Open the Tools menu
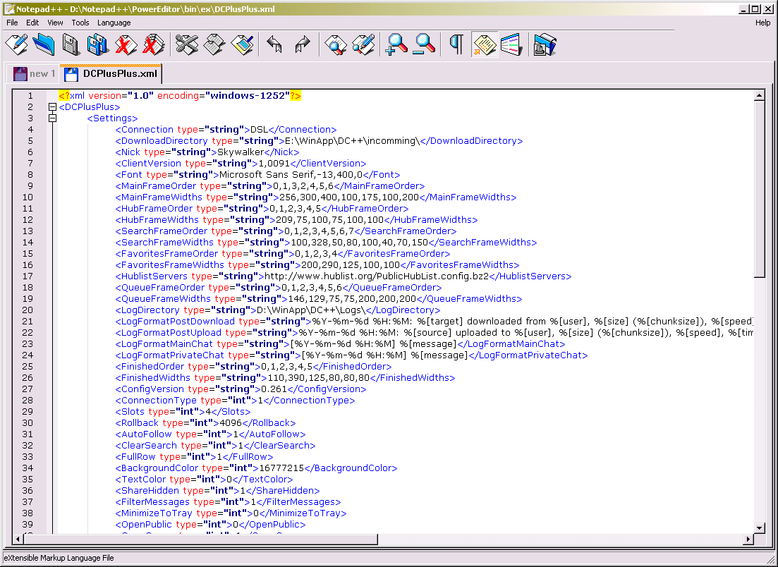Image resolution: width=778 pixels, height=567 pixels. tap(80, 23)
